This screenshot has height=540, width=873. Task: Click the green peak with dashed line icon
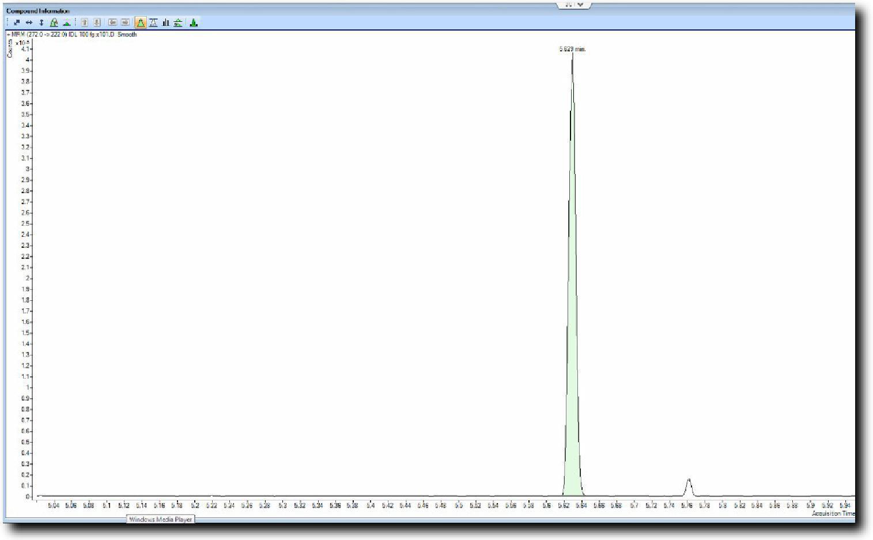coord(67,22)
